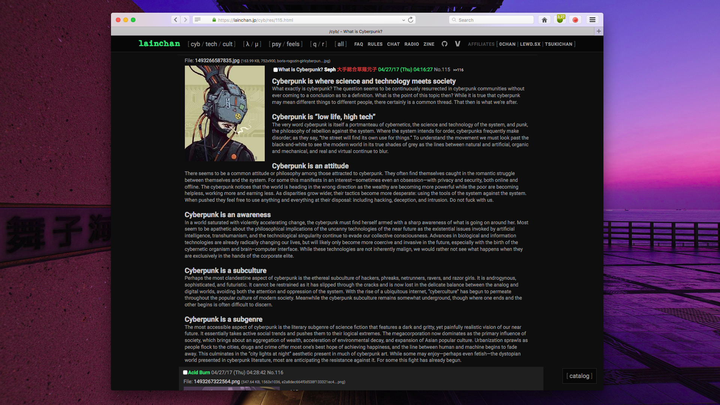Image resolution: width=720 pixels, height=405 pixels.
Task: Go back using the browser back arrow
Action: pos(175,20)
